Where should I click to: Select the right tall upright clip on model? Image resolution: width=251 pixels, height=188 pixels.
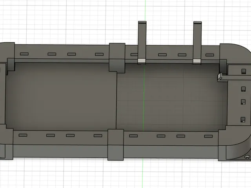point(197,43)
